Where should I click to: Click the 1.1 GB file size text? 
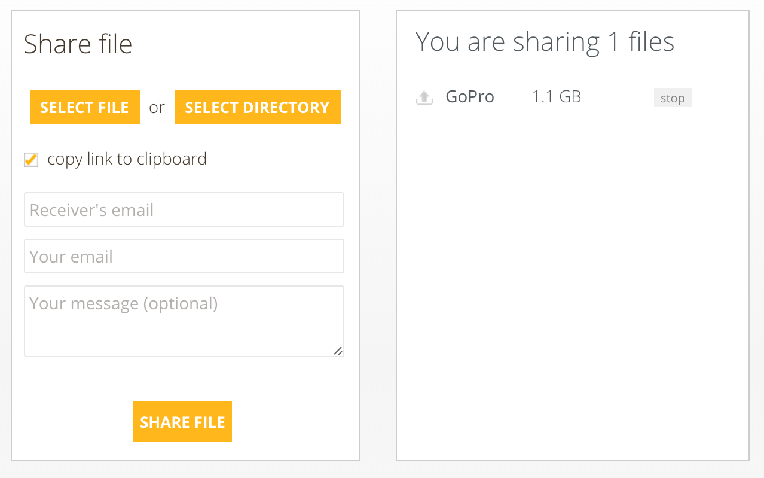[557, 97]
